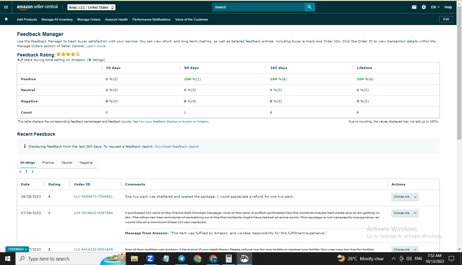Open the Calculator taskbar icon
This screenshot has width=462, height=265.
tap(229, 259)
